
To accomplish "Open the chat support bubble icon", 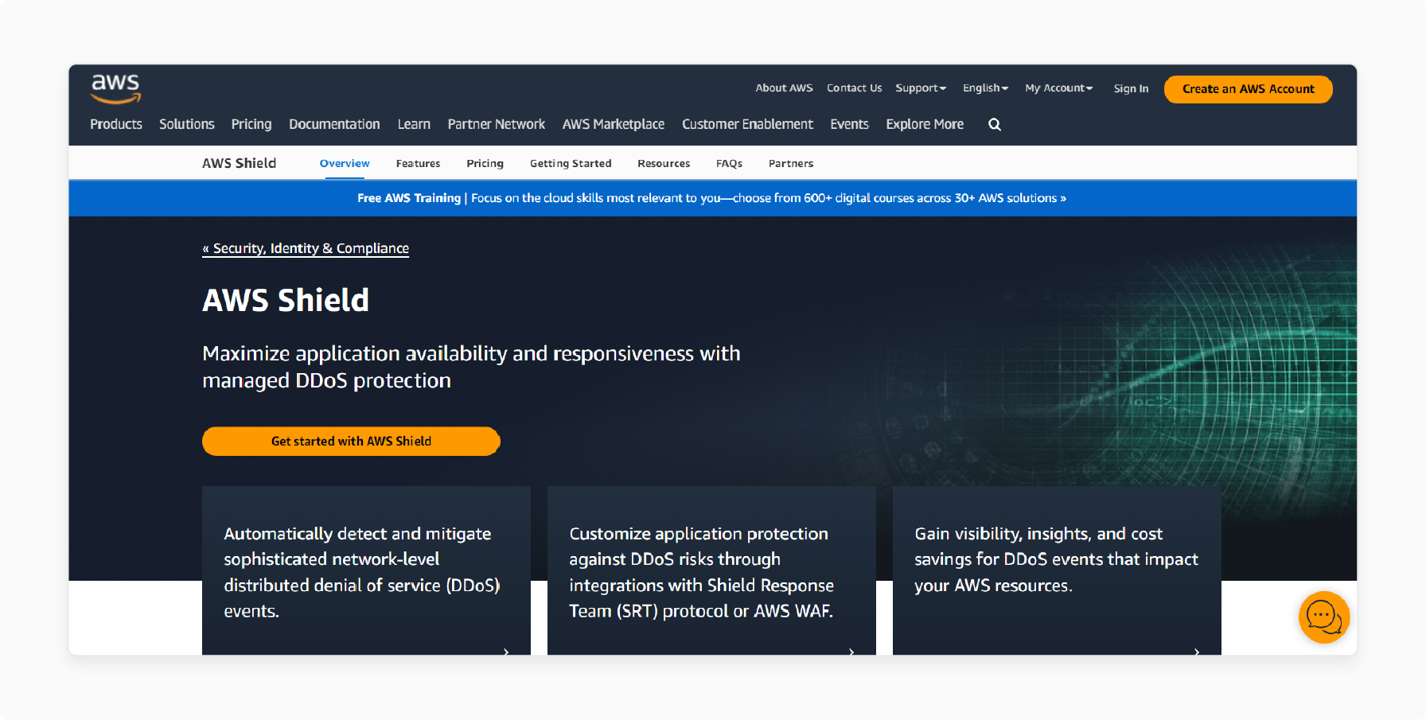I will pyautogui.click(x=1324, y=617).
